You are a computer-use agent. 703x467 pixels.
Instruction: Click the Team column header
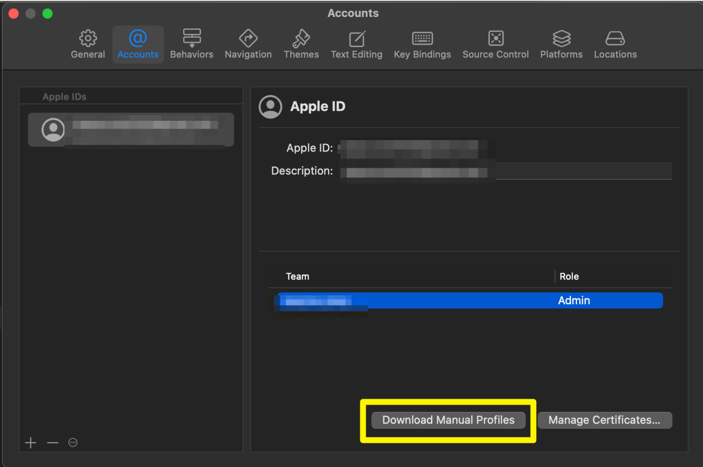(x=297, y=276)
